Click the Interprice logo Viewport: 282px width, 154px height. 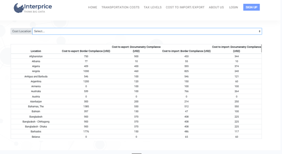coord(33,8)
